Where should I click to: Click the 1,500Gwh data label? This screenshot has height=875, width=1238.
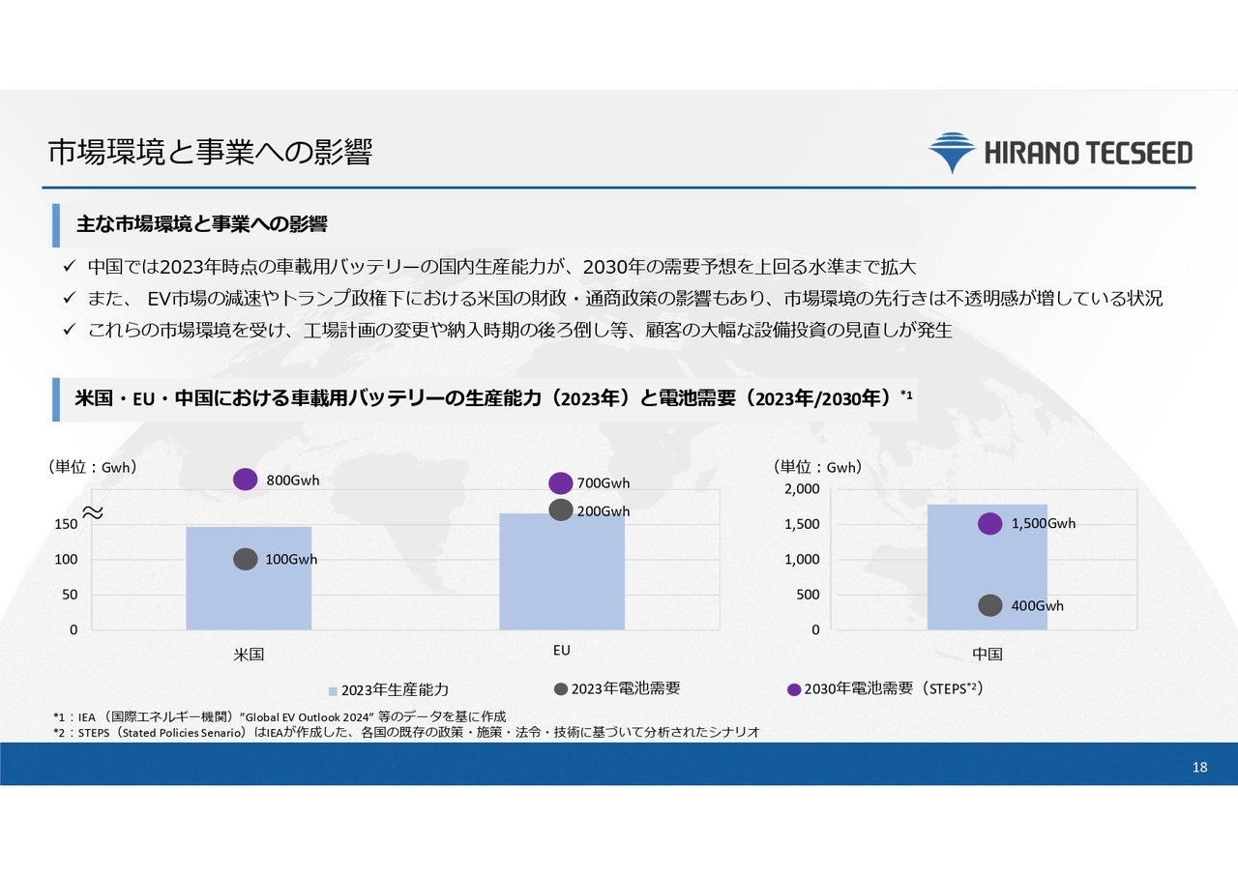(1044, 523)
